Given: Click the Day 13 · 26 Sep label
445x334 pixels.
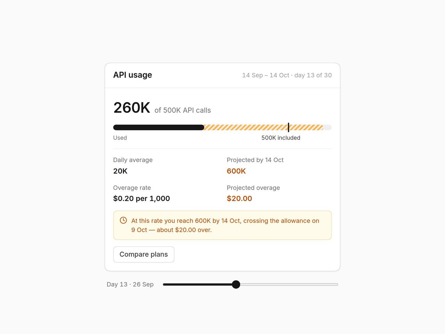Looking at the screenshot, I should [130, 284].
